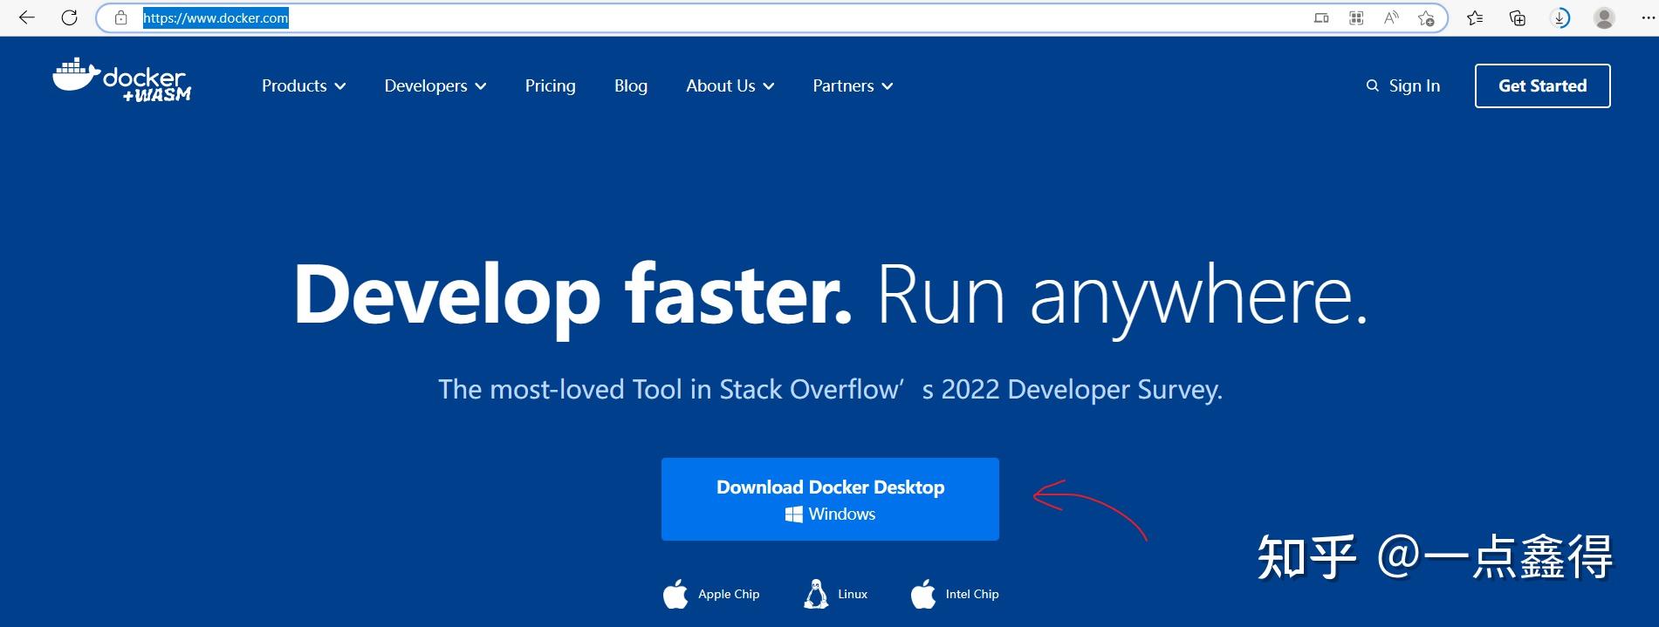Start Read aloud from the address bar
1659x627 pixels.
(x=1391, y=17)
